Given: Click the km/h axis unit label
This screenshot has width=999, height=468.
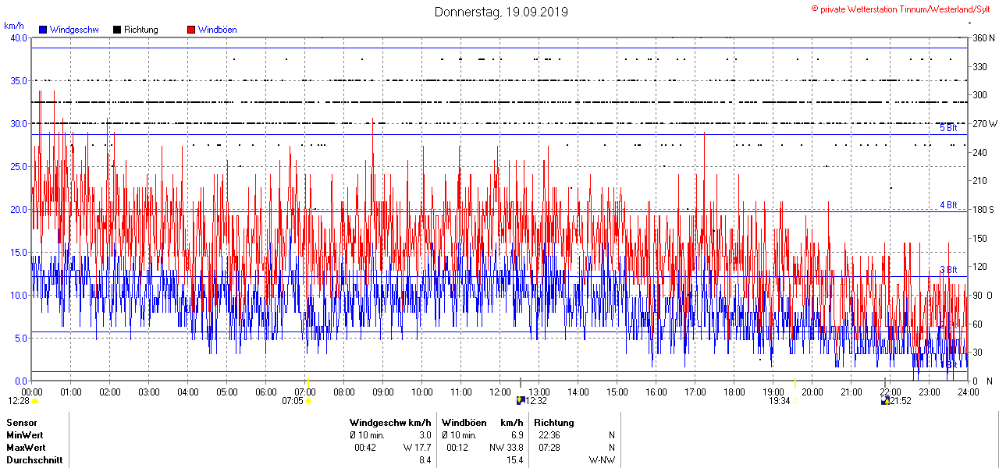Looking at the screenshot, I should coord(14,26).
